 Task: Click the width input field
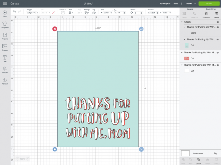[107, 13]
